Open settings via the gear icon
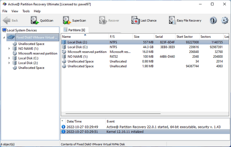This screenshot has height=147, width=231. click(x=225, y=21)
